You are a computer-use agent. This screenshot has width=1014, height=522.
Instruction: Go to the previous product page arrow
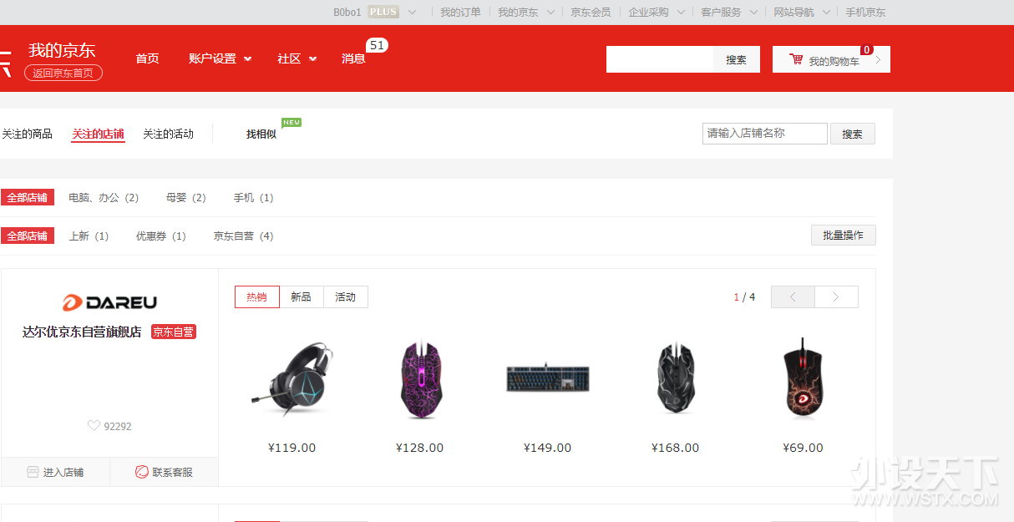[x=793, y=296]
